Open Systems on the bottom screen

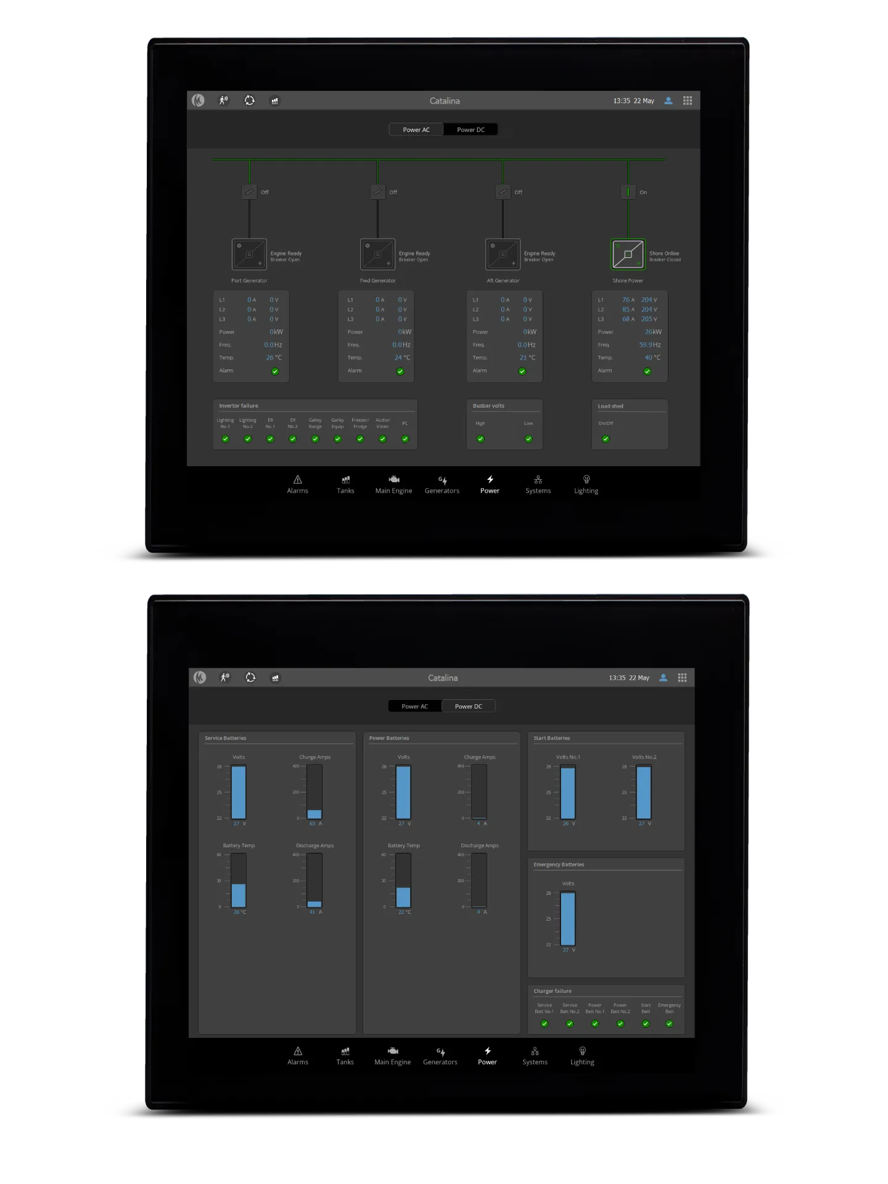point(535,1056)
